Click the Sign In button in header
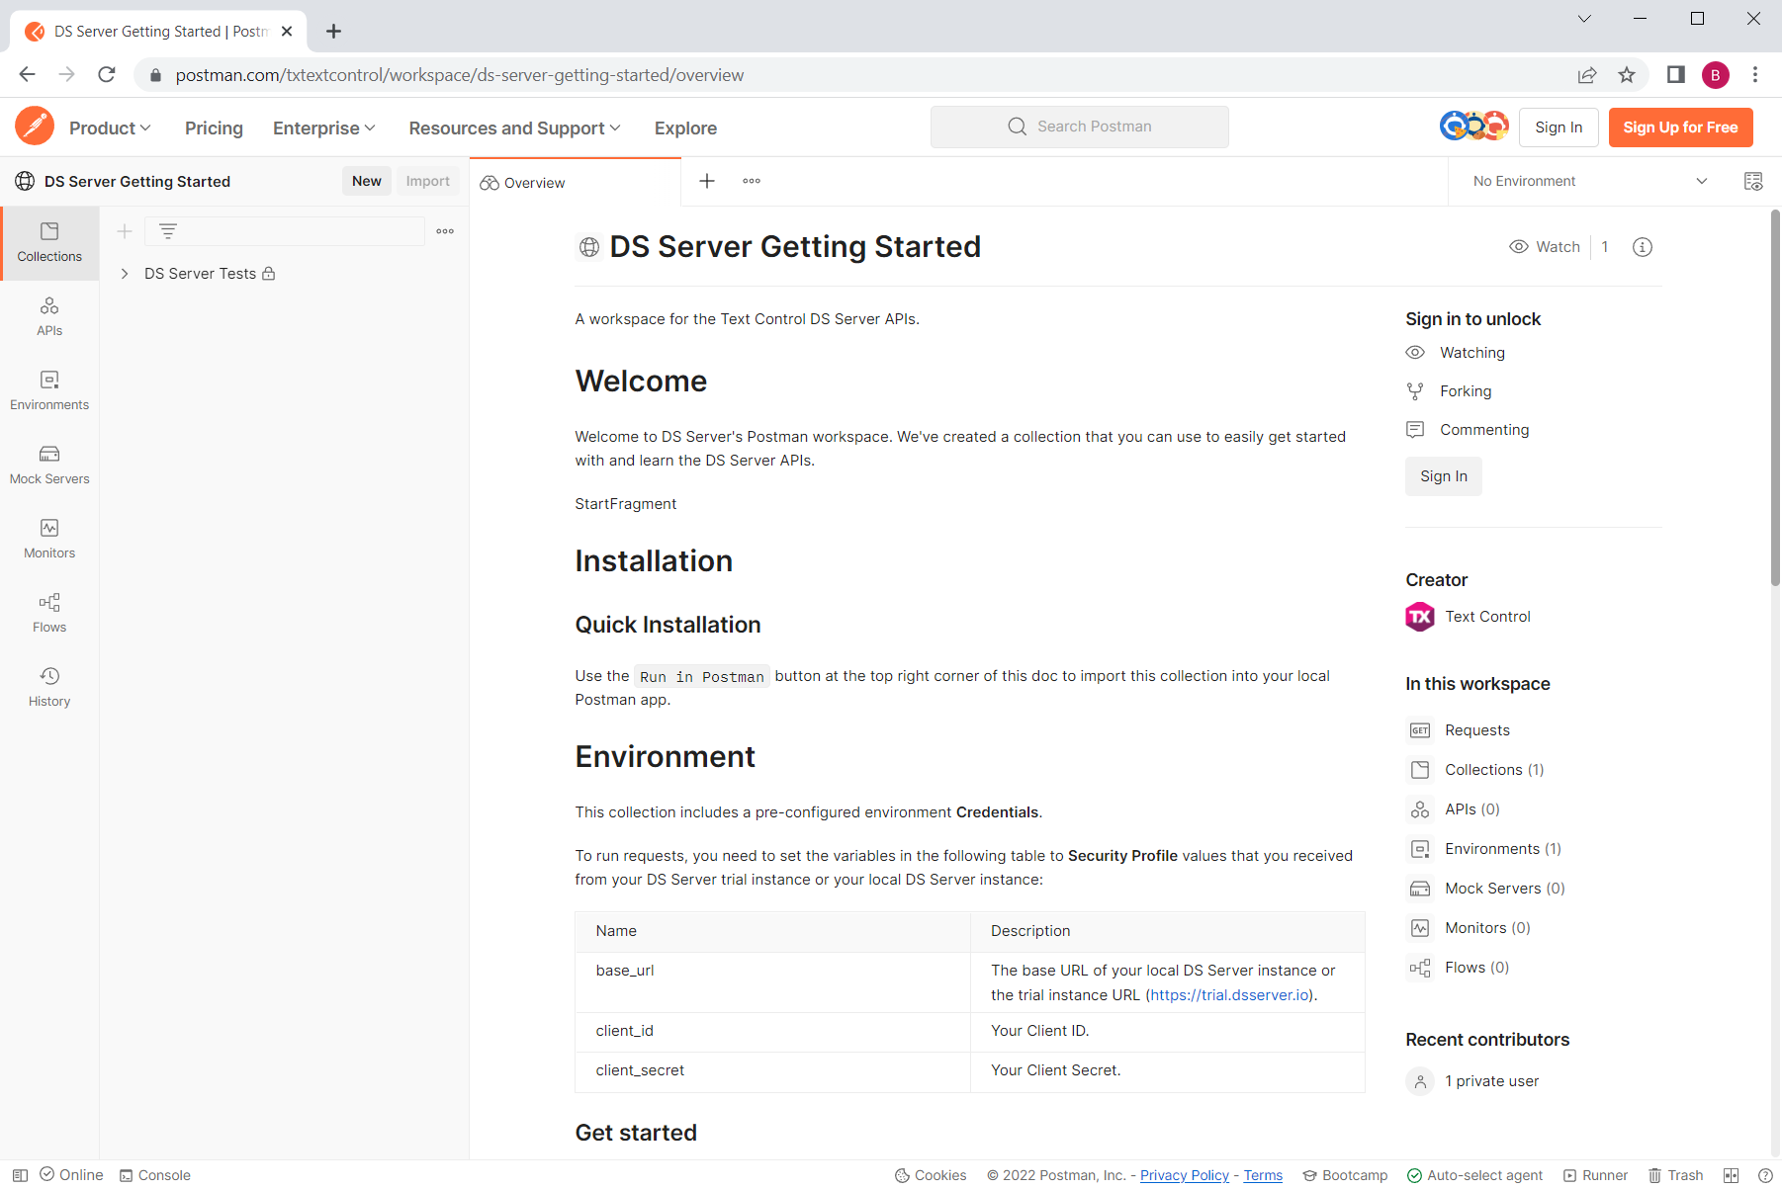 (1559, 127)
